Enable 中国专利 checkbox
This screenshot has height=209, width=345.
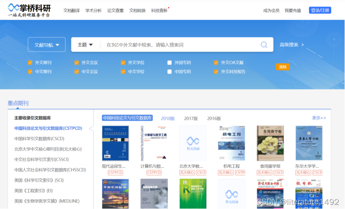(169, 71)
